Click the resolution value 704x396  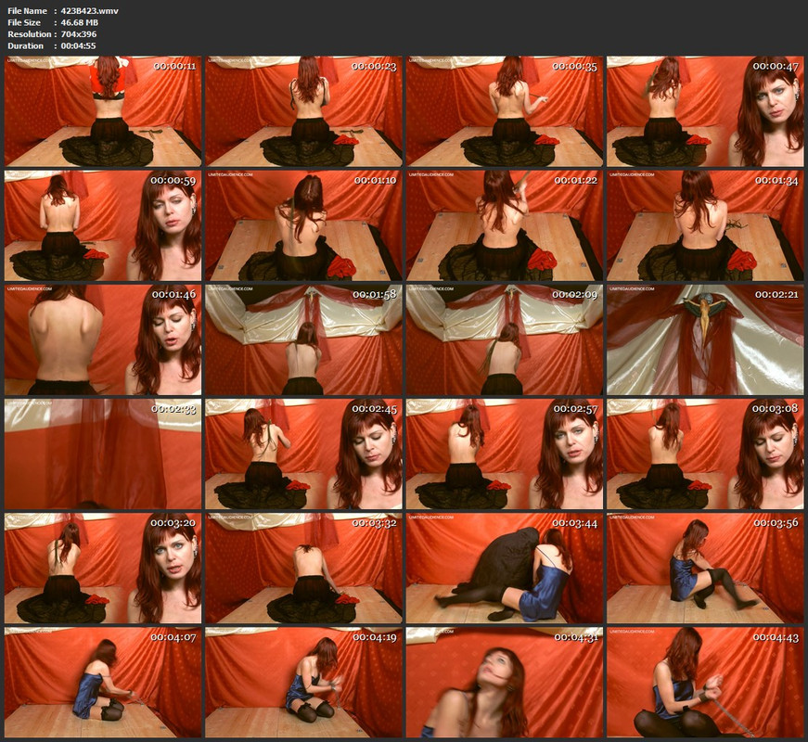[x=78, y=34]
